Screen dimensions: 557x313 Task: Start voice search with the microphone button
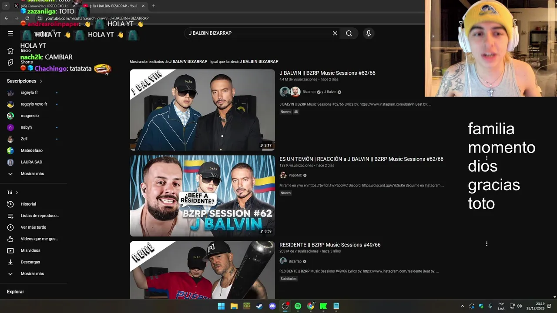[369, 33]
